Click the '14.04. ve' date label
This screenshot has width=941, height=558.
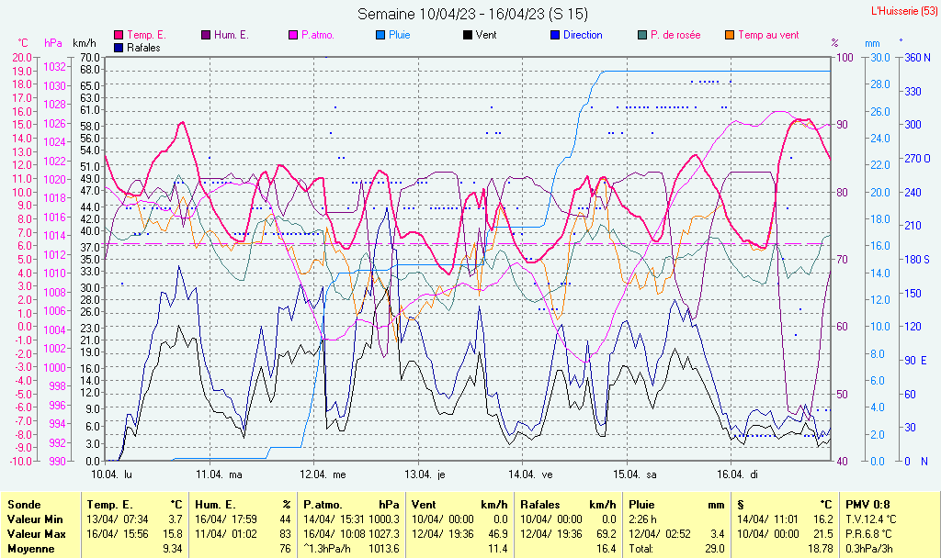click(530, 474)
